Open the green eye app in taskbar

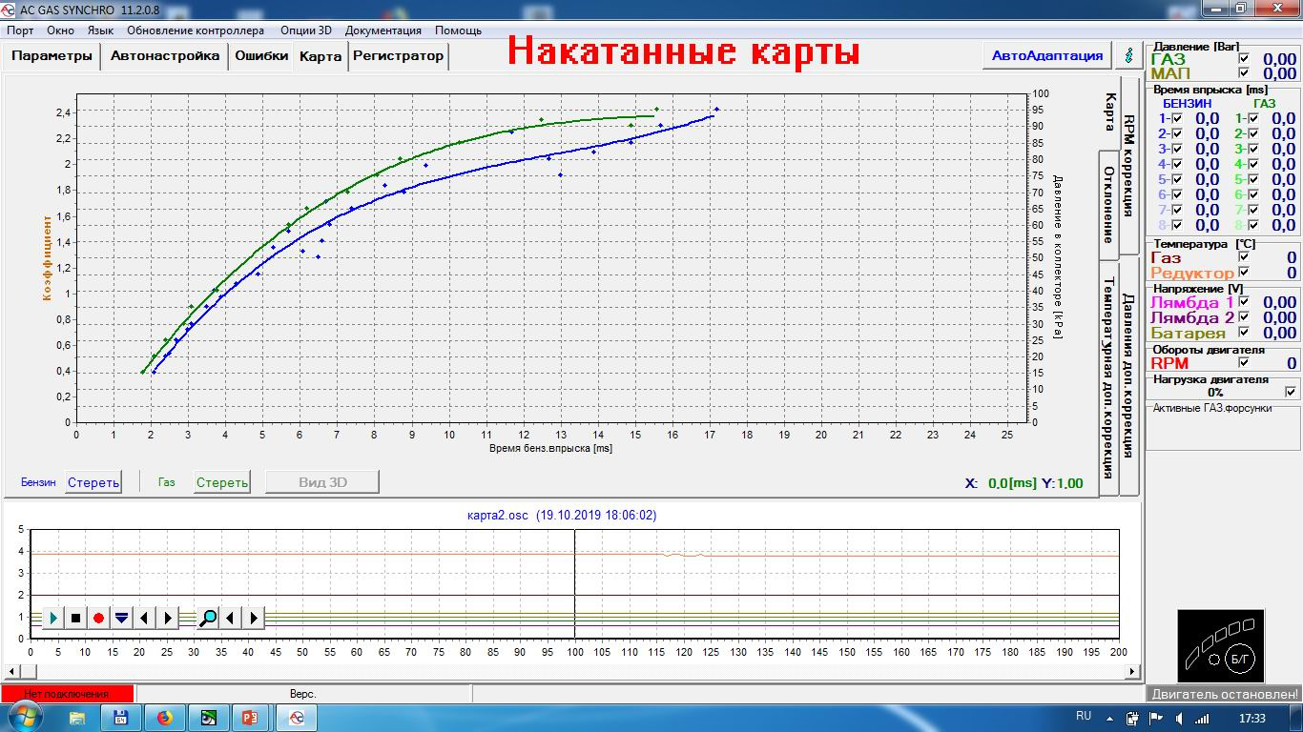209,718
